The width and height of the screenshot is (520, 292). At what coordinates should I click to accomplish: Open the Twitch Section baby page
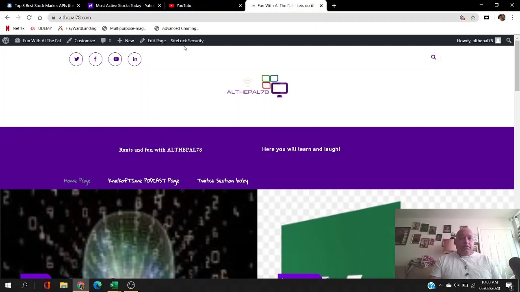click(223, 180)
